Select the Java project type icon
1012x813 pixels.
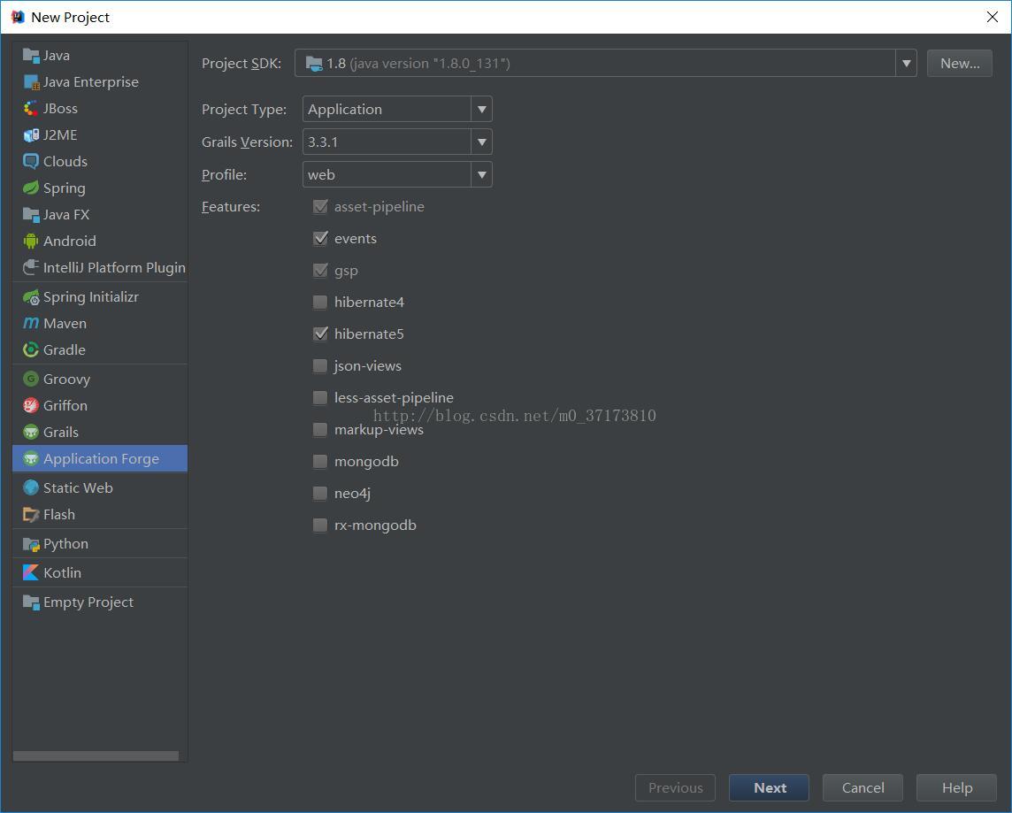pos(31,56)
